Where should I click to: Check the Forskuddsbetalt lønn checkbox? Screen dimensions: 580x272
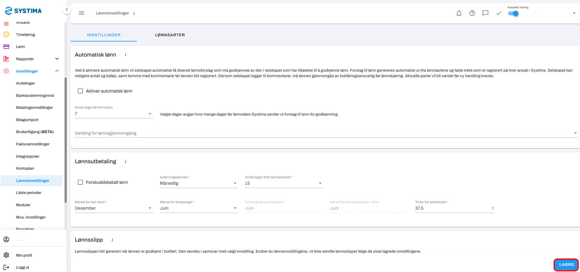[x=81, y=182]
